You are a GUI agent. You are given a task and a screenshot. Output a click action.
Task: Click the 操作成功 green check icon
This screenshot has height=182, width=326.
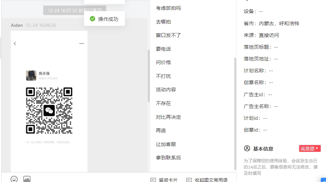click(x=92, y=19)
